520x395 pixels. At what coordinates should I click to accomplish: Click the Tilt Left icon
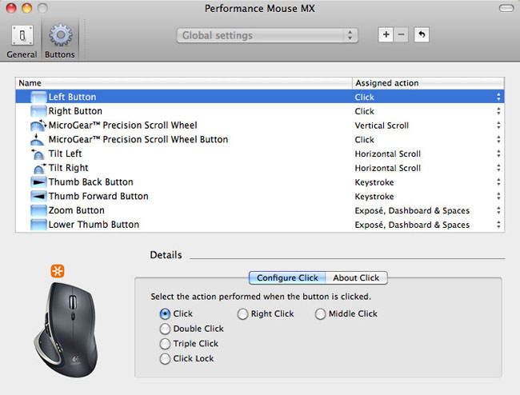(38, 154)
